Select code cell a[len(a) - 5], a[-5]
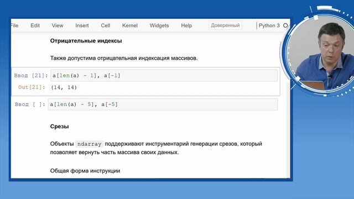 [163, 104]
